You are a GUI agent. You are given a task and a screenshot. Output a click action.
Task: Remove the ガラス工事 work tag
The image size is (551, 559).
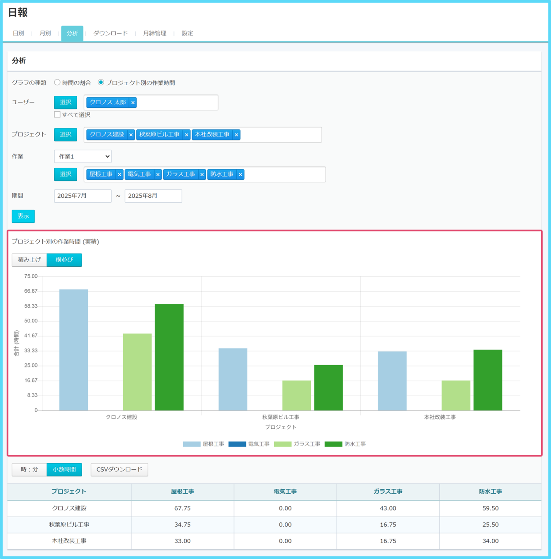[x=202, y=174]
